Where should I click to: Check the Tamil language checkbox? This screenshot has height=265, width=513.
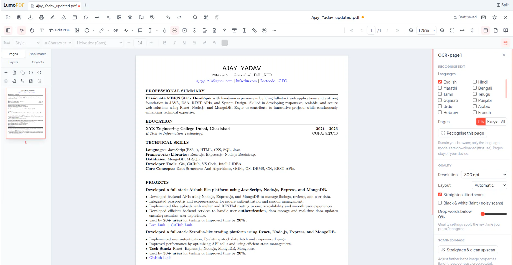[x=440, y=94]
